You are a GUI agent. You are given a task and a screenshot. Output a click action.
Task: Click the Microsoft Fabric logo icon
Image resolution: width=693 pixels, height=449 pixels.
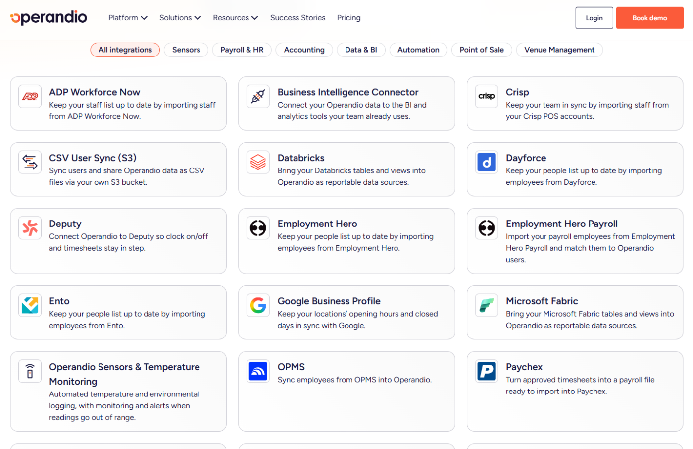click(487, 305)
